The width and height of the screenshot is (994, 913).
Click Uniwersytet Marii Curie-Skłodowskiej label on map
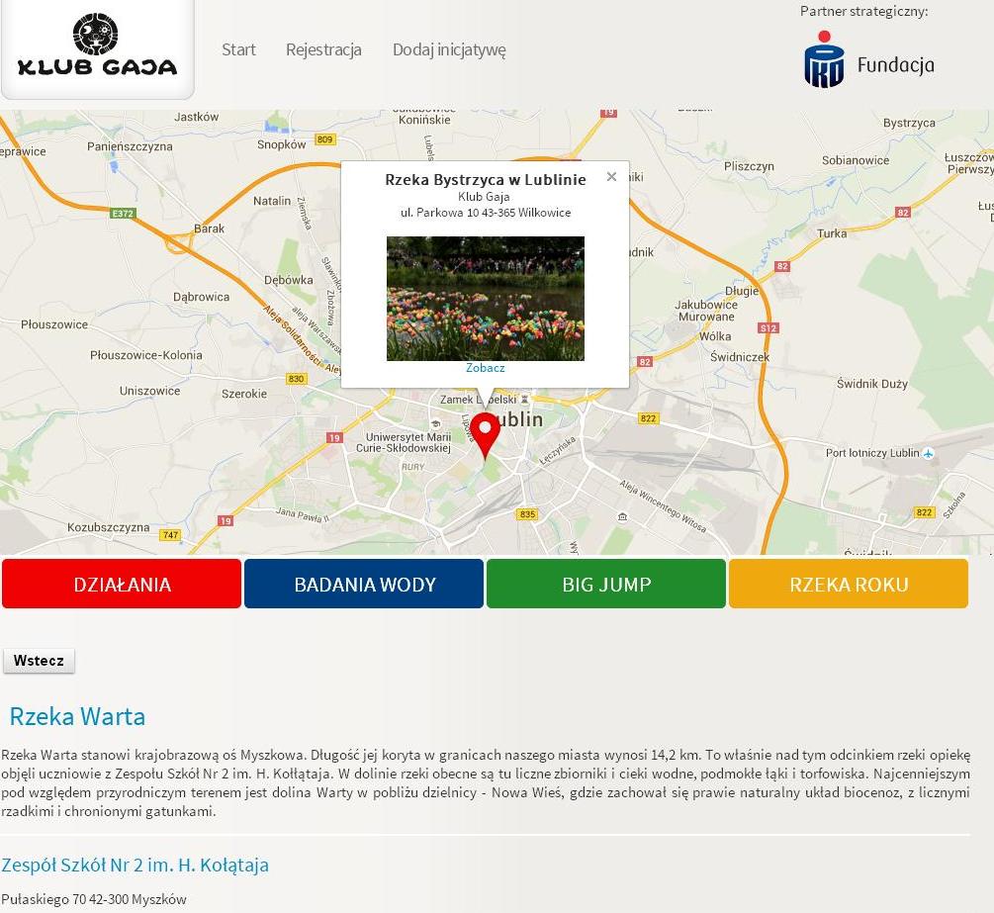pos(404,442)
